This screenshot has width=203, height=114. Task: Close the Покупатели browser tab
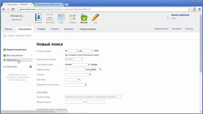pos(31,4)
